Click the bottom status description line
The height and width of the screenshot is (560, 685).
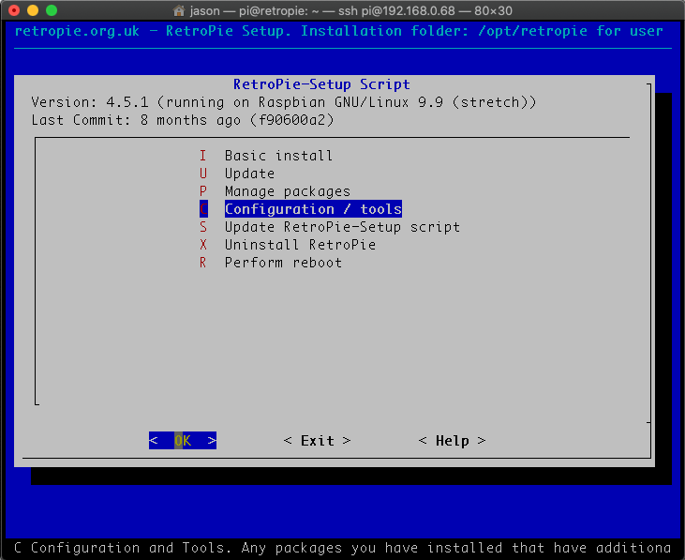[x=342, y=548]
